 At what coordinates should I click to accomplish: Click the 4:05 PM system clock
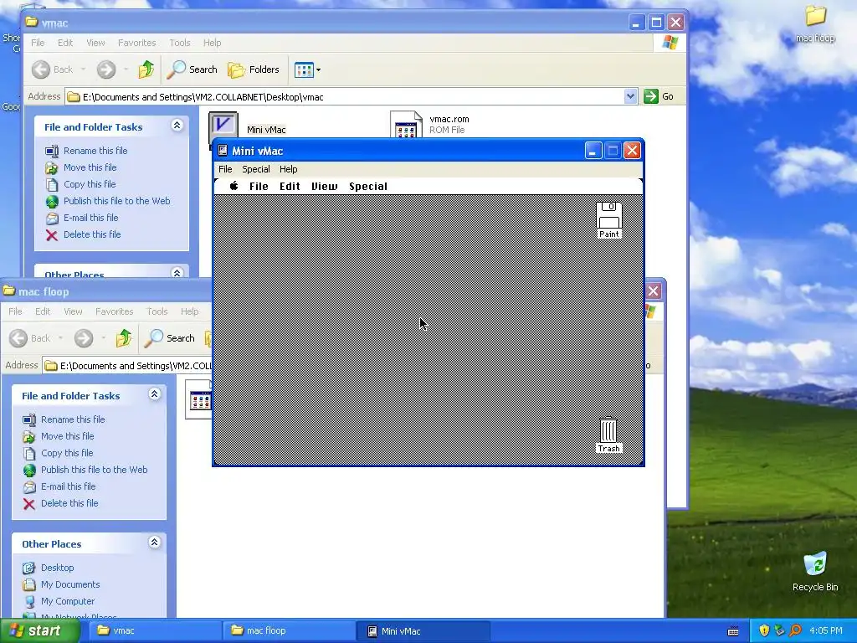click(826, 630)
